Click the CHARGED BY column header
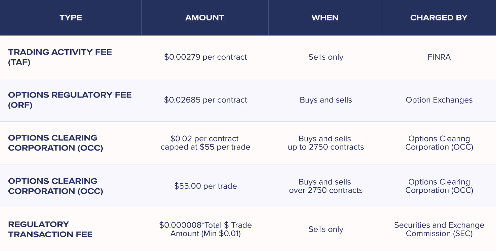496x251 pixels. (x=439, y=18)
